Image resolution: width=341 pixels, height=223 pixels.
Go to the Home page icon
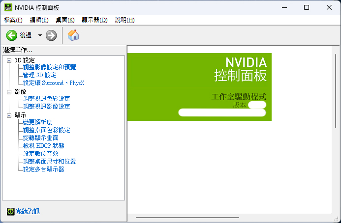(x=73, y=35)
